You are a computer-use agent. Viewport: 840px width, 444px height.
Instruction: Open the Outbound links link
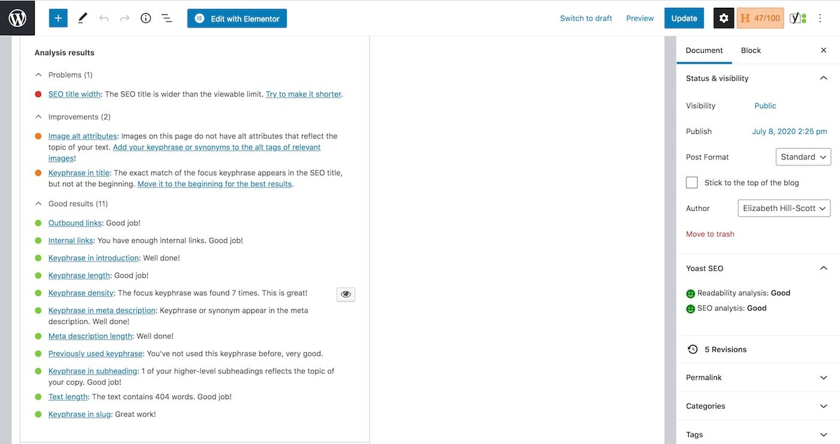coord(75,223)
